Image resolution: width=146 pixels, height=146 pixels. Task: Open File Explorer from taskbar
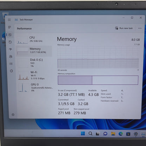(113, 134)
